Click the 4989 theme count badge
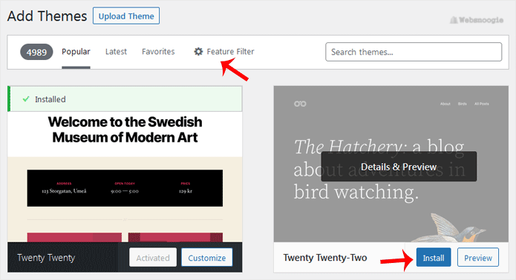This screenshot has width=516, height=280. tap(36, 52)
